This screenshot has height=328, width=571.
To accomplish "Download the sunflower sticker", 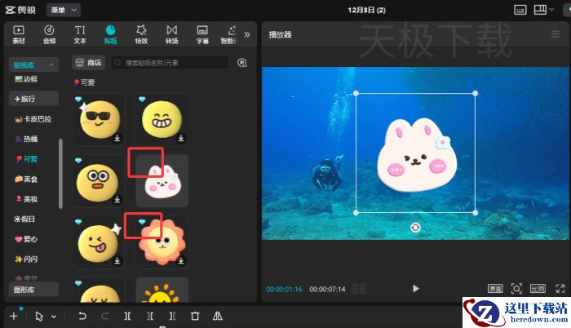I will pos(181,260).
